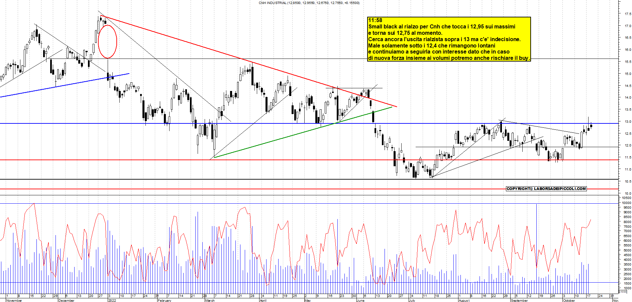Image resolution: width=632 pixels, height=302 pixels.
Task: Click the line 'Cerca ancora l'uscita rialzista sopra i 13'
Action: pyautogui.click(x=444, y=39)
